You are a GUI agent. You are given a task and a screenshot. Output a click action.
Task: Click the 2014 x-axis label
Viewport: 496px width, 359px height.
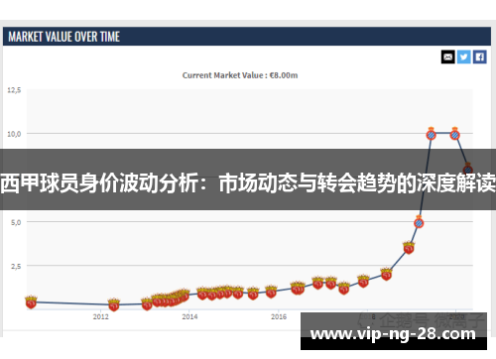click(x=189, y=316)
